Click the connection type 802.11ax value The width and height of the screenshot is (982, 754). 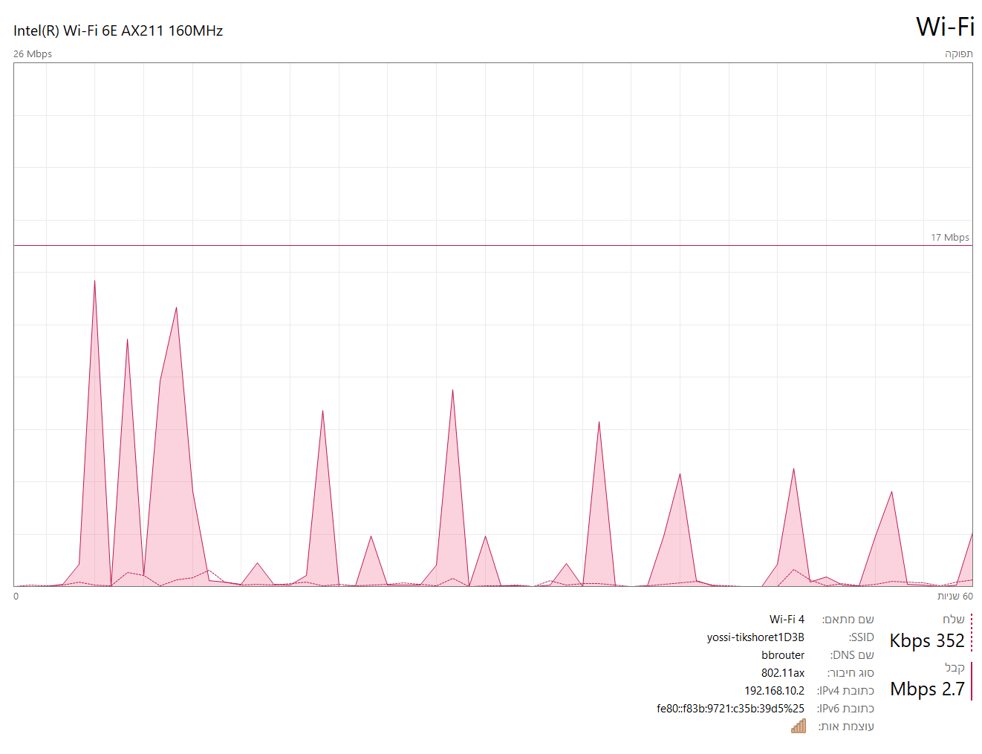pos(782,673)
